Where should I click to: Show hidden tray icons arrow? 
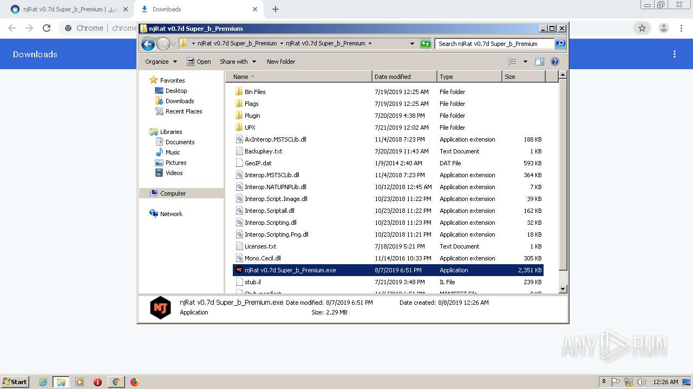click(x=604, y=382)
